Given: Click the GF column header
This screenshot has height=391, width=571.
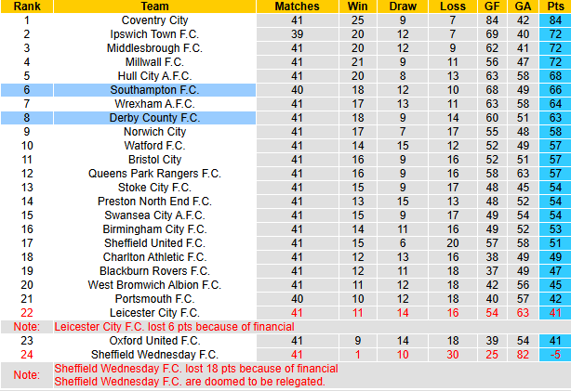Looking at the screenshot, I should [x=492, y=6].
